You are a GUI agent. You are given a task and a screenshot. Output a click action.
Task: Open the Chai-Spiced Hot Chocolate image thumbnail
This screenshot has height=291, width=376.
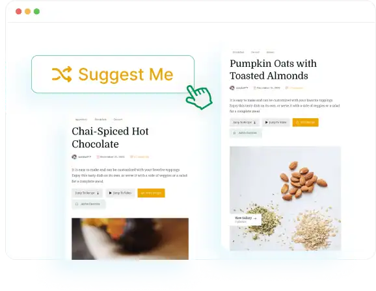click(x=130, y=239)
